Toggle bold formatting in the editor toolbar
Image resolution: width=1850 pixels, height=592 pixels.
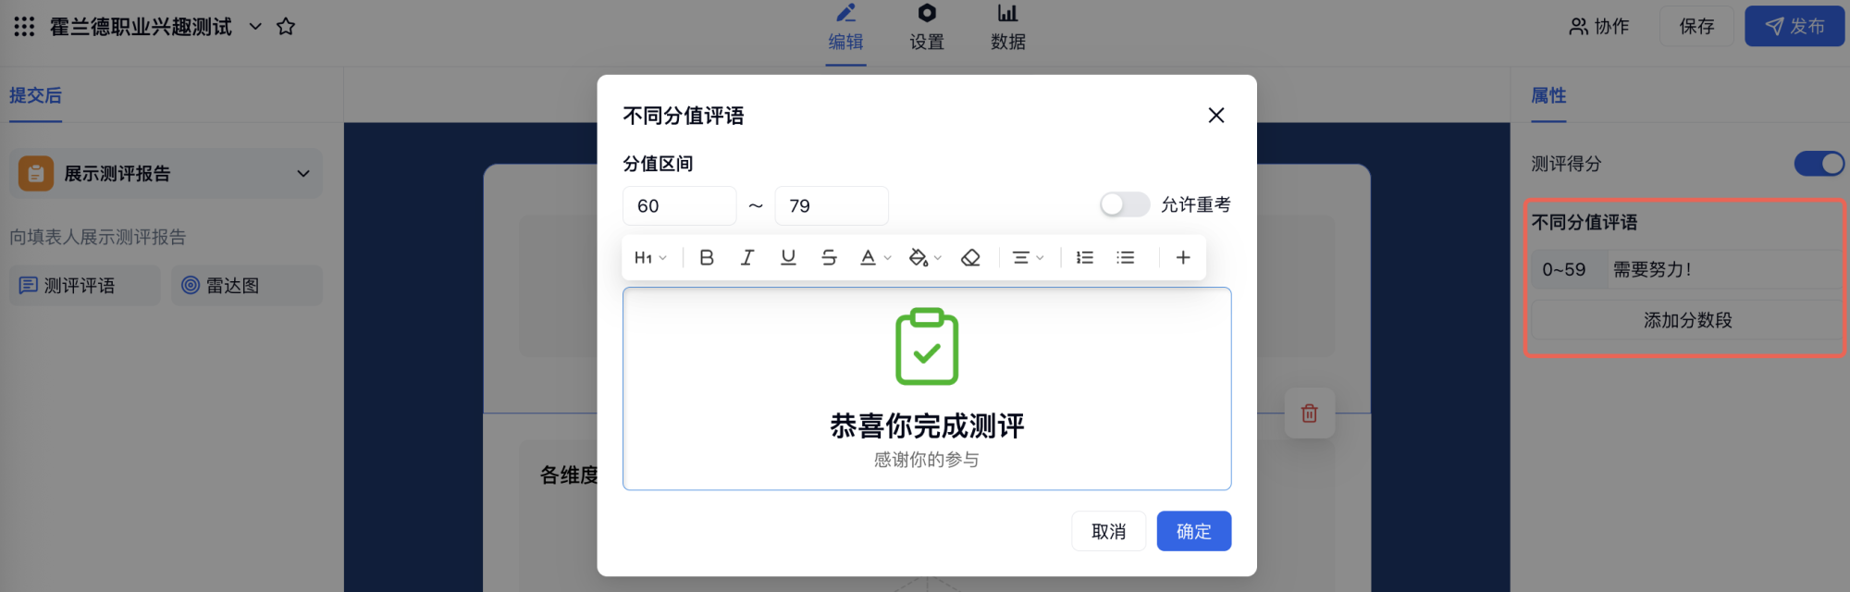[x=707, y=258]
